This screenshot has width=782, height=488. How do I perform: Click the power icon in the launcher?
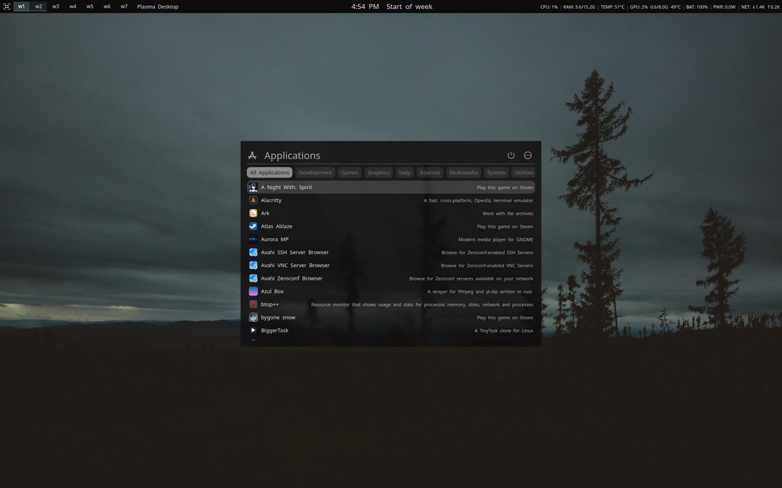coord(511,155)
